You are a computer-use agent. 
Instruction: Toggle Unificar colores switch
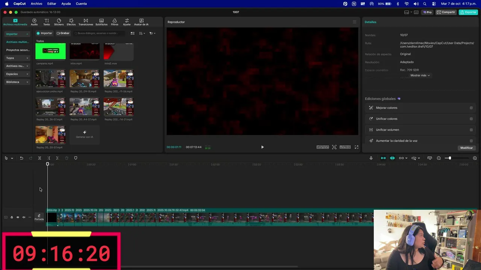click(x=471, y=119)
